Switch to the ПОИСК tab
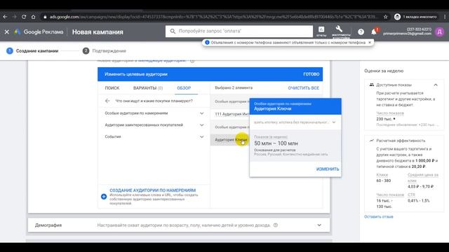449x252 pixels. [x=112, y=88]
